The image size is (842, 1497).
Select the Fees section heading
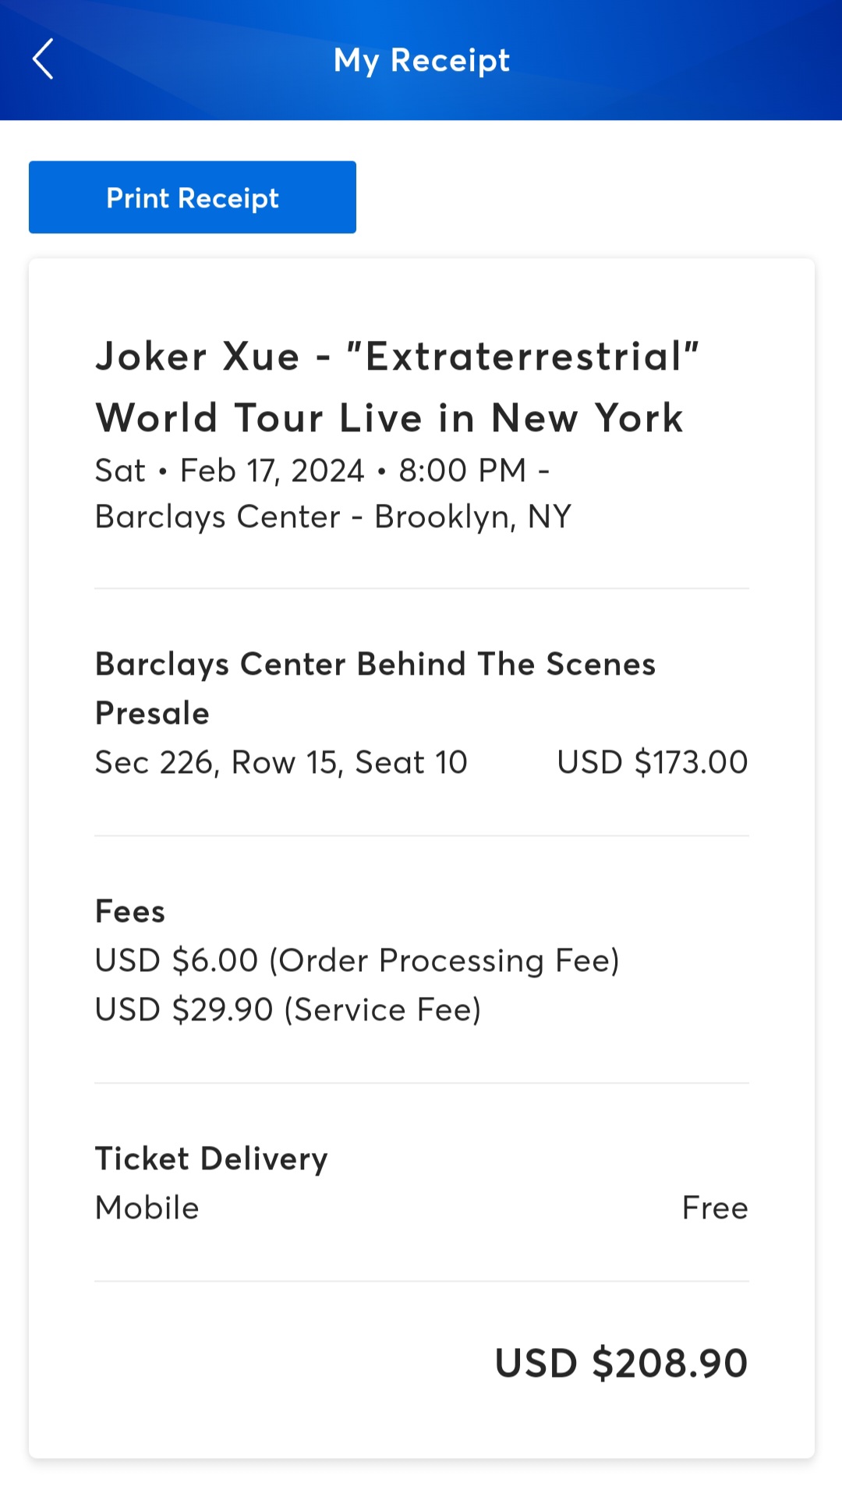coord(129,911)
